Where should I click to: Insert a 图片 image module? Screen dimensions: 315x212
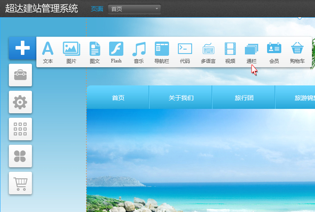pyautogui.click(x=71, y=53)
